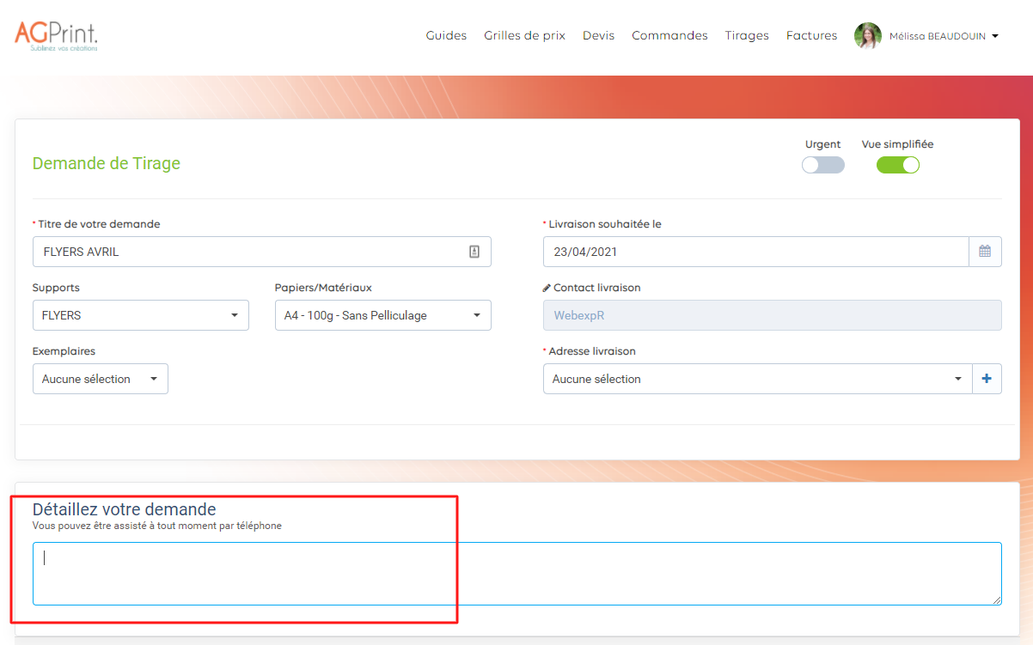Go to the Factures page

point(811,35)
